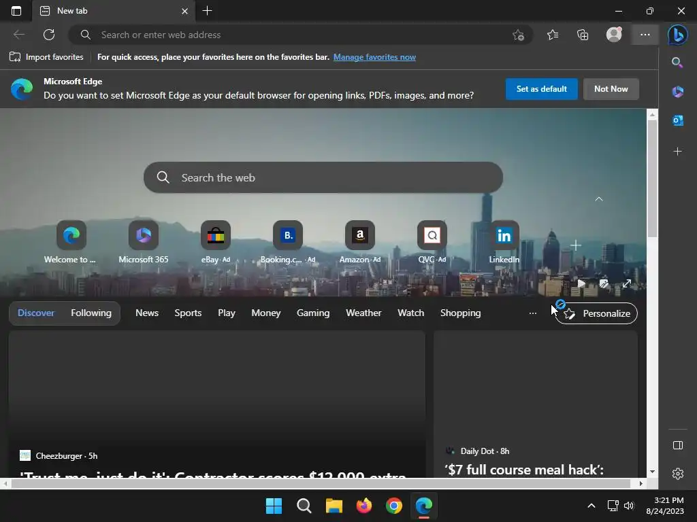Image resolution: width=697 pixels, height=522 pixels.
Task: Expand background to full view
Action: 627,283
